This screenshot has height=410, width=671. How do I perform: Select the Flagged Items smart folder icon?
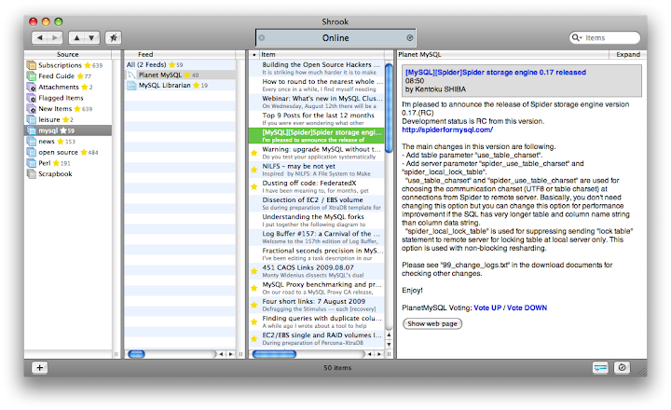tap(32, 98)
